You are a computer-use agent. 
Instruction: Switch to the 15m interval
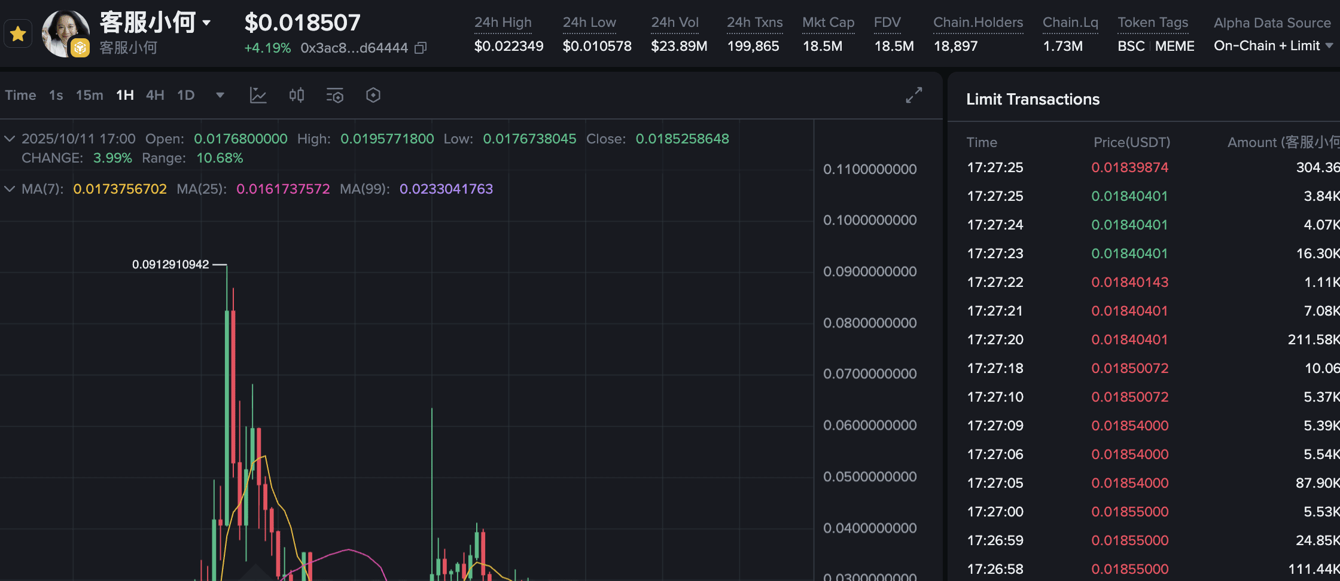(89, 95)
